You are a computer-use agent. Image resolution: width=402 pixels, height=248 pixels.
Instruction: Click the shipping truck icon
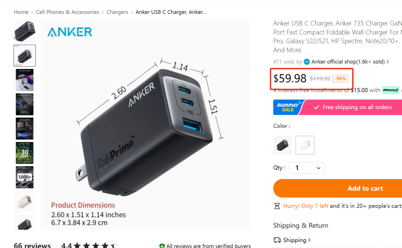[277, 240]
